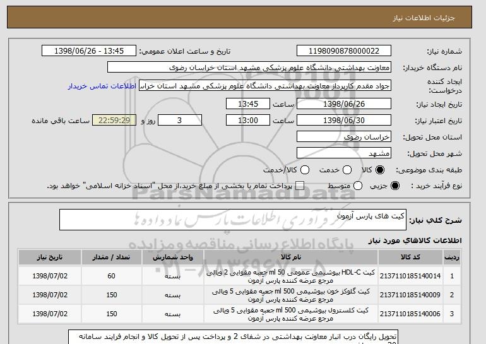Toggle the اسناد خزانه اسلامی payment checkbox

pos(300,186)
